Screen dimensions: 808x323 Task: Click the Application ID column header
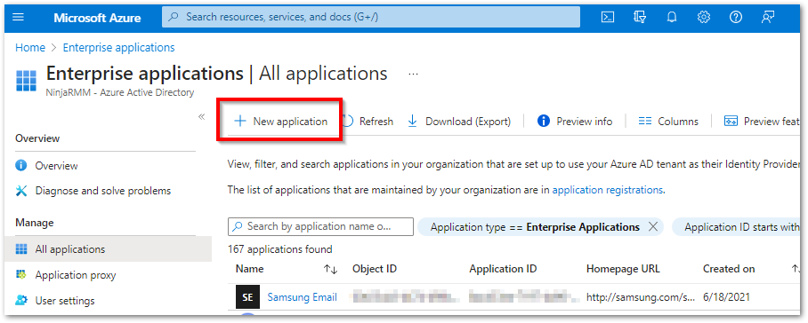[x=503, y=269]
